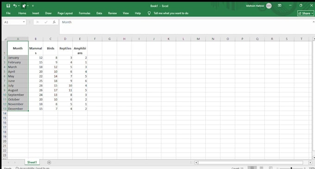Viewport: 315px width, 169px height.
Task: Select column H header
Action: [x=124, y=39]
